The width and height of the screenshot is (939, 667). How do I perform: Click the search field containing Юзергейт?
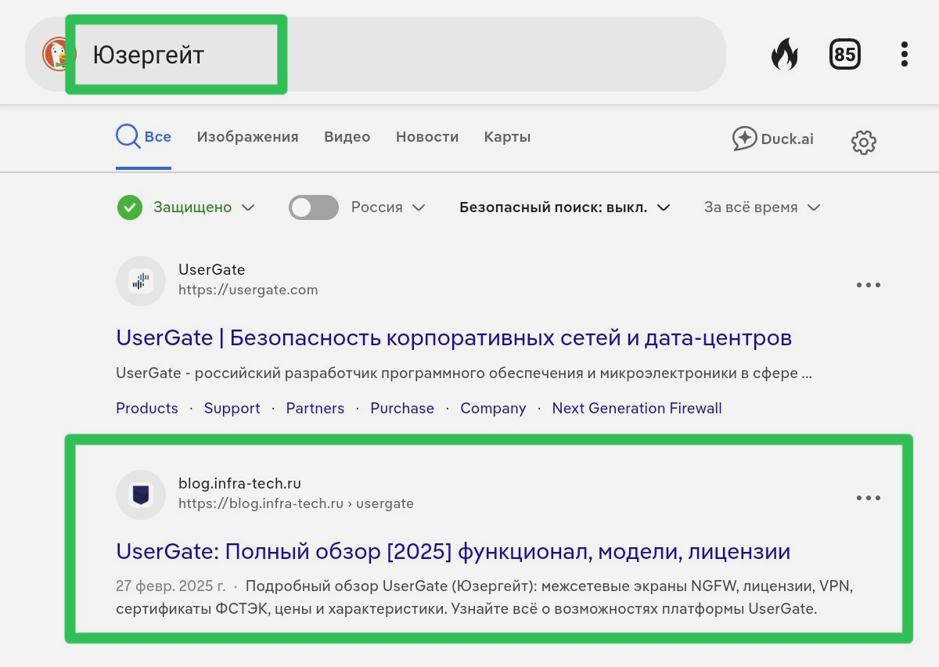pos(391,55)
